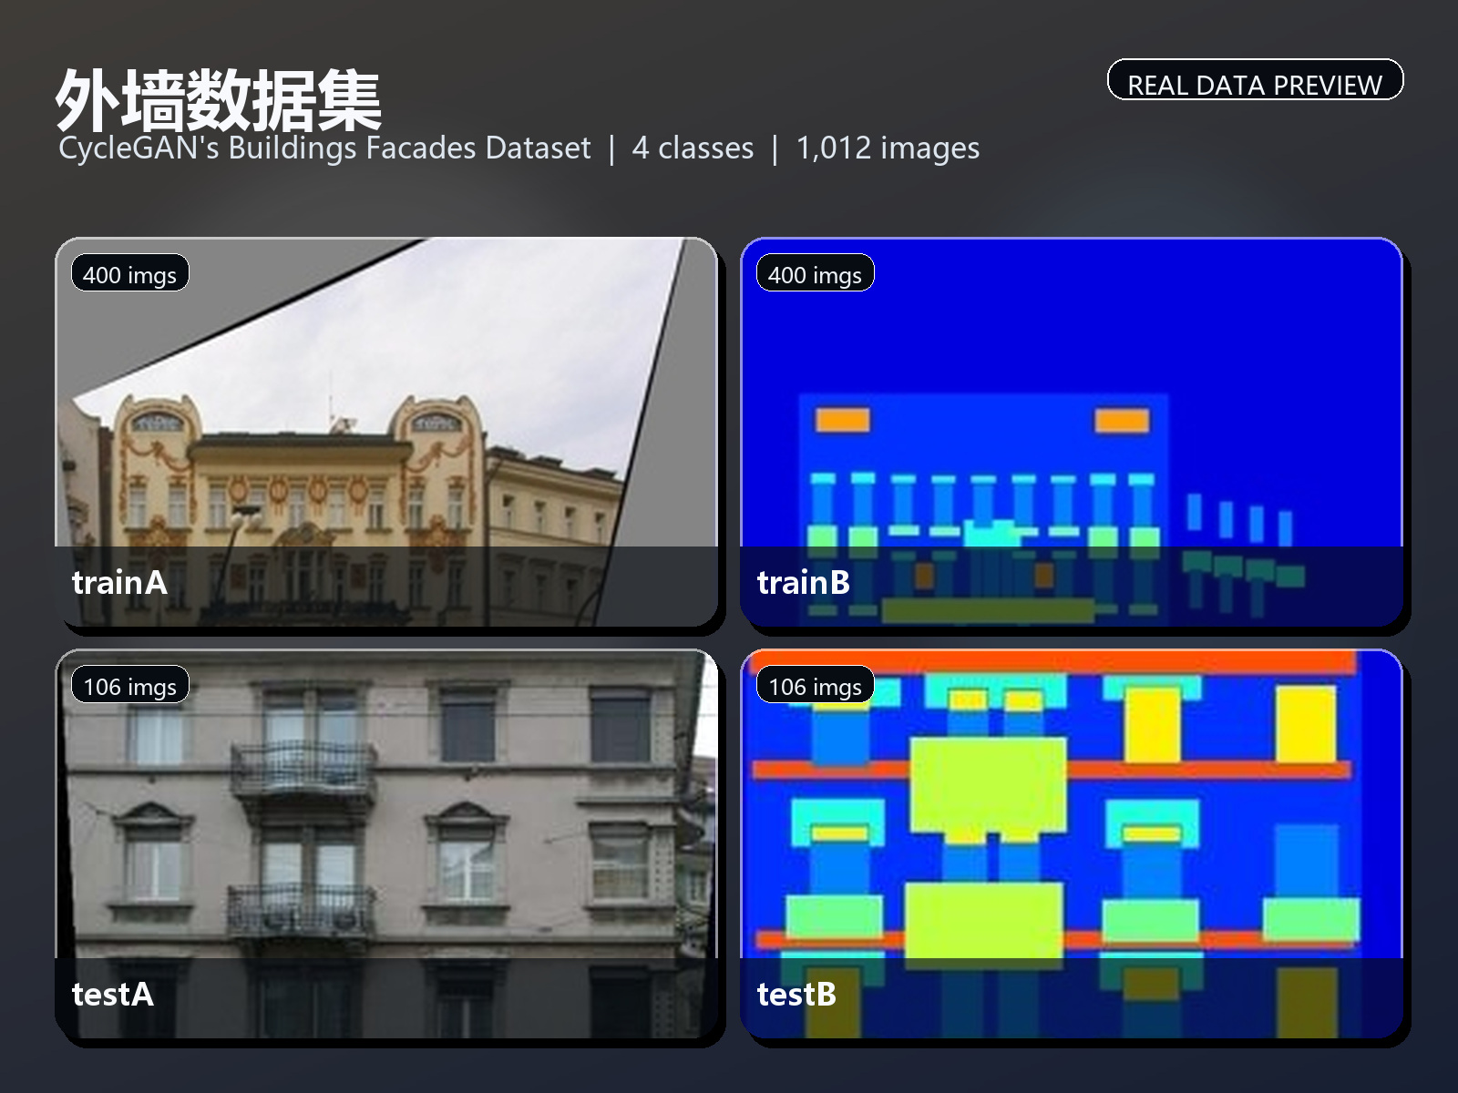Click the 106 imgs badge on testB
Image resolution: width=1458 pixels, height=1093 pixels.
815,685
